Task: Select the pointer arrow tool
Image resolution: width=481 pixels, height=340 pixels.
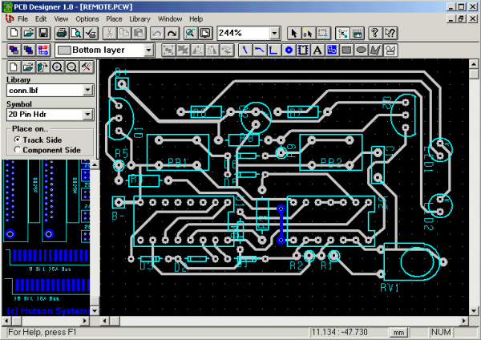Action: click(x=294, y=33)
